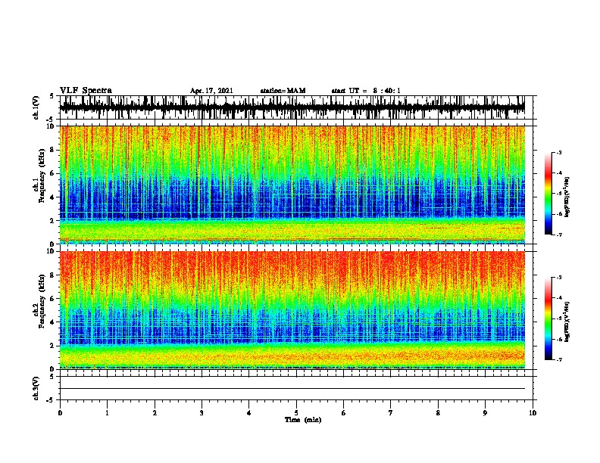Viewport: 600px width, 463px height.
Task: Click the ch.1 "Frequency (kHz)" axis label
Action: tap(42, 176)
